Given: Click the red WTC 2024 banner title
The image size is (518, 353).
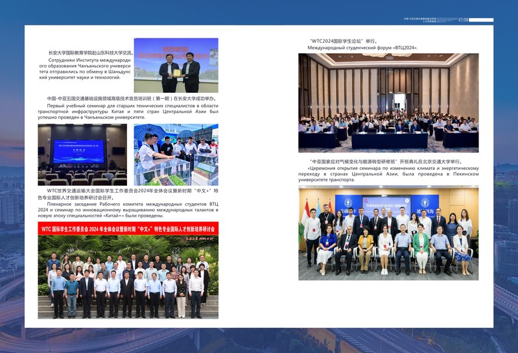Looking at the screenshot, I should (128, 228).
